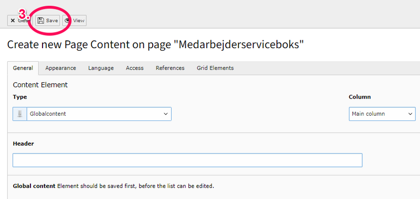Click the View button
This screenshot has width=420, height=199.
point(75,20)
